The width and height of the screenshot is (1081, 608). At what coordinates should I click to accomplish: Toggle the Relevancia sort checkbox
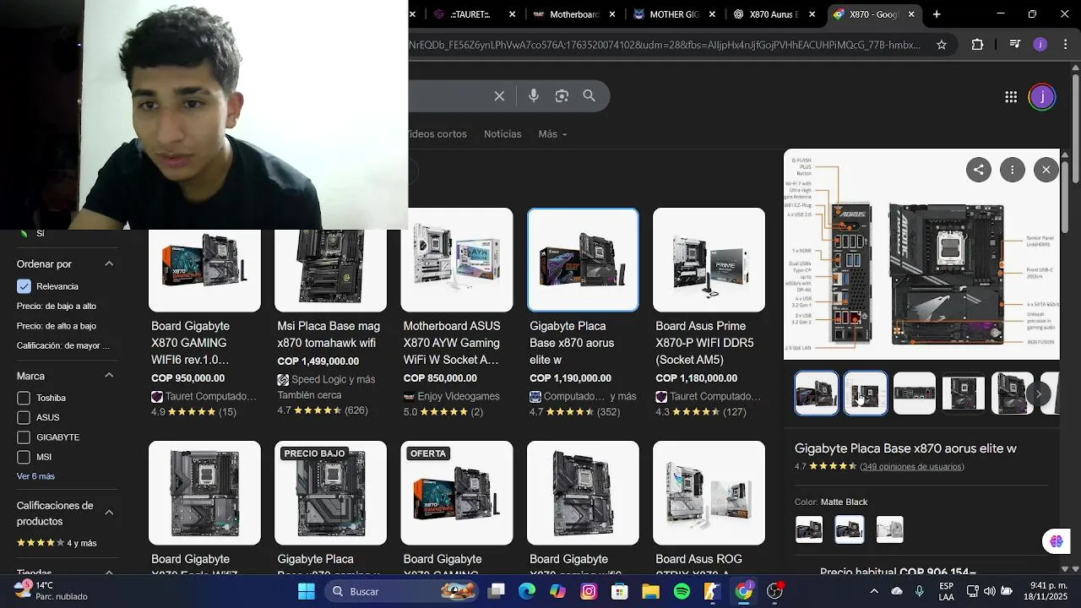pyautogui.click(x=24, y=286)
